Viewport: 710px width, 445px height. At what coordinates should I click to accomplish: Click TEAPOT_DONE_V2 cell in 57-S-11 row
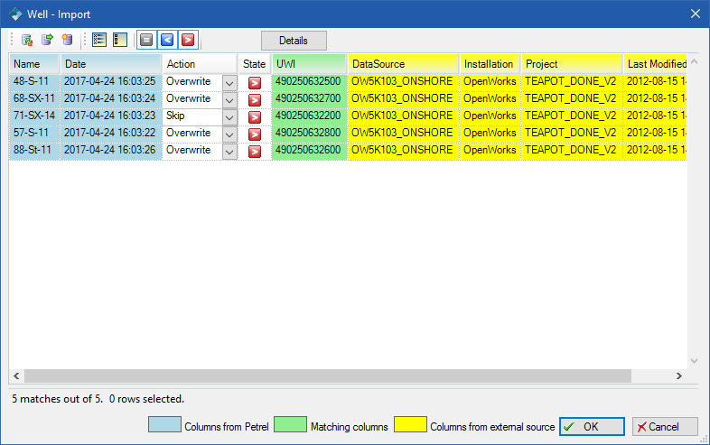[571, 133]
